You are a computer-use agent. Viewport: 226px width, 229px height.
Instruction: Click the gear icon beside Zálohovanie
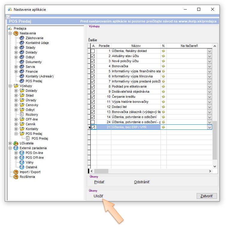pyautogui.click(x=22, y=38)
